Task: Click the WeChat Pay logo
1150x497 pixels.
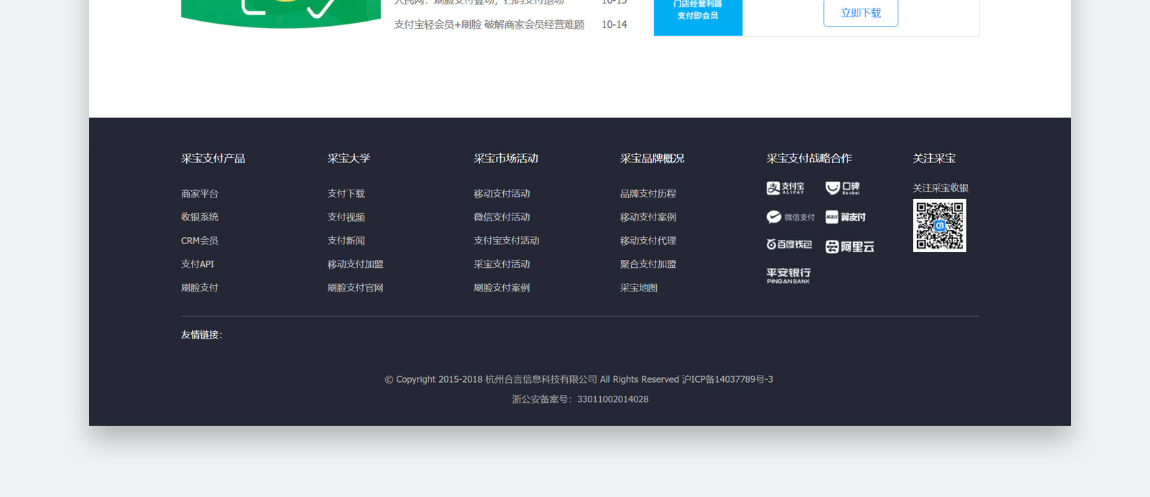Action: [x=790, y=217]
